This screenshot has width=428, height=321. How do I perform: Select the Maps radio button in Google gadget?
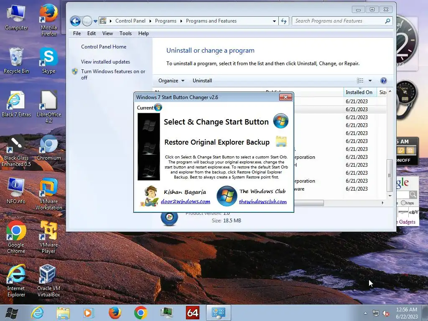(403, 203)
